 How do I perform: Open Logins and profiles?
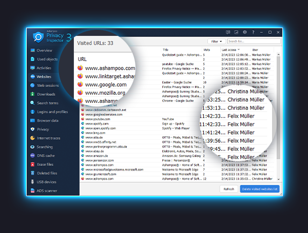52,112
